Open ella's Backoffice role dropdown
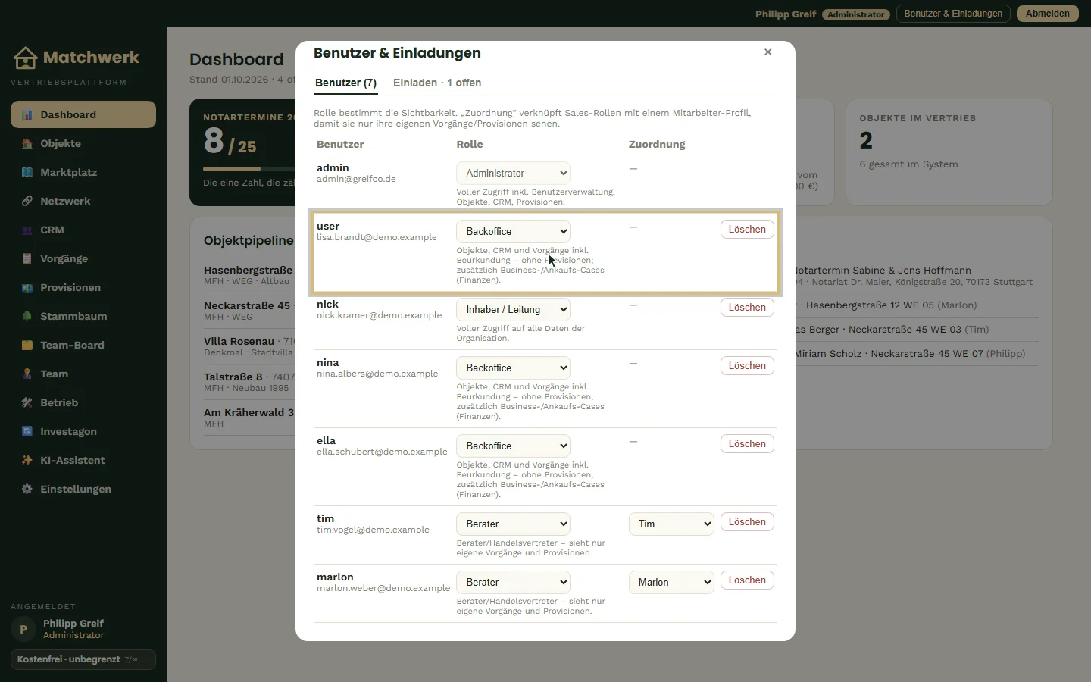This screenshot has height=682, width=1091. [513, 446]
